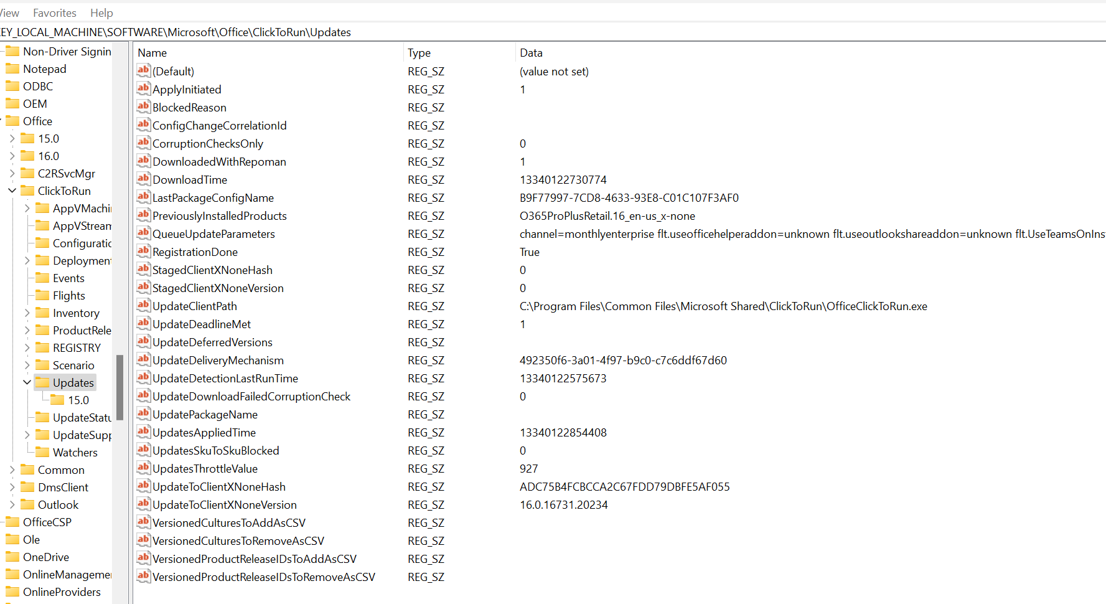Click the RegistrationDone string value icon

pos(144,251)
